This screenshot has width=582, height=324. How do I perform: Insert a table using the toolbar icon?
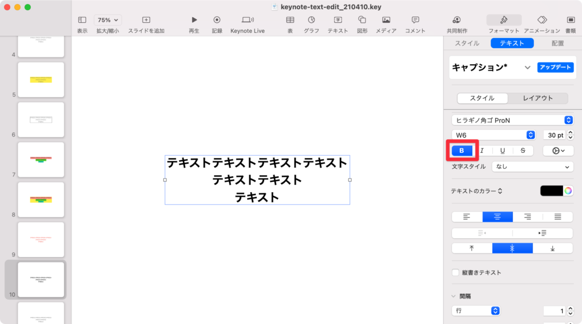point(290,20)
